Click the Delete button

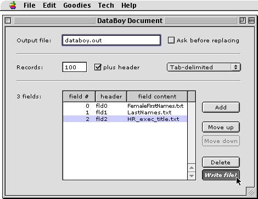tap(221, 162)
